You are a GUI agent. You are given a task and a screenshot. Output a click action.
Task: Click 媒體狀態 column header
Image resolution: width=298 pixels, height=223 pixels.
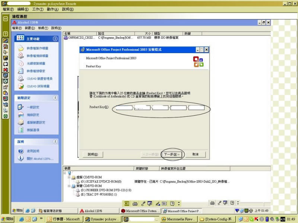coord(146,168)
